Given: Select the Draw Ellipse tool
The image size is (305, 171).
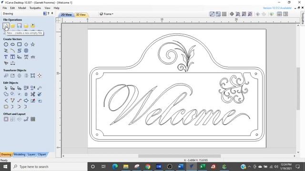Looking at the screenshot, I should point(13,44).
